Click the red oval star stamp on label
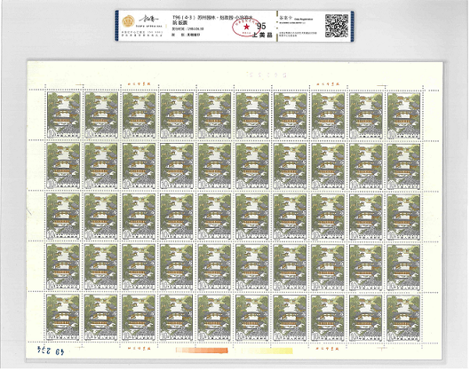470x371 pixels. (246, 27)
